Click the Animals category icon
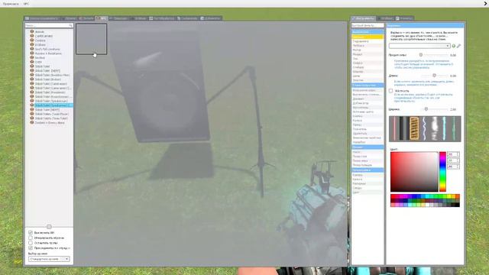Screen dimensions: 489x275 coord(31,31)
